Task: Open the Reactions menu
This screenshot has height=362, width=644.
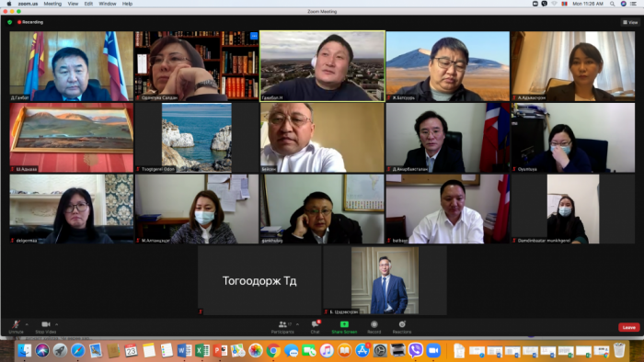Action: coord(402,327)
